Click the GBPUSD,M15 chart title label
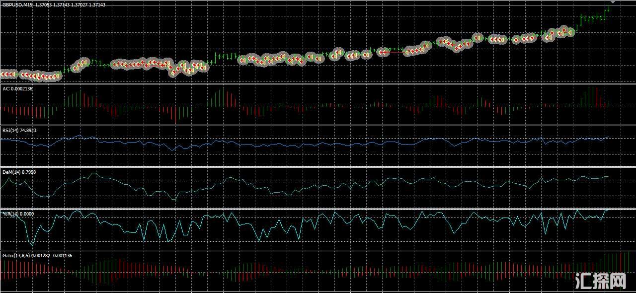 click(x=18, y=4)
